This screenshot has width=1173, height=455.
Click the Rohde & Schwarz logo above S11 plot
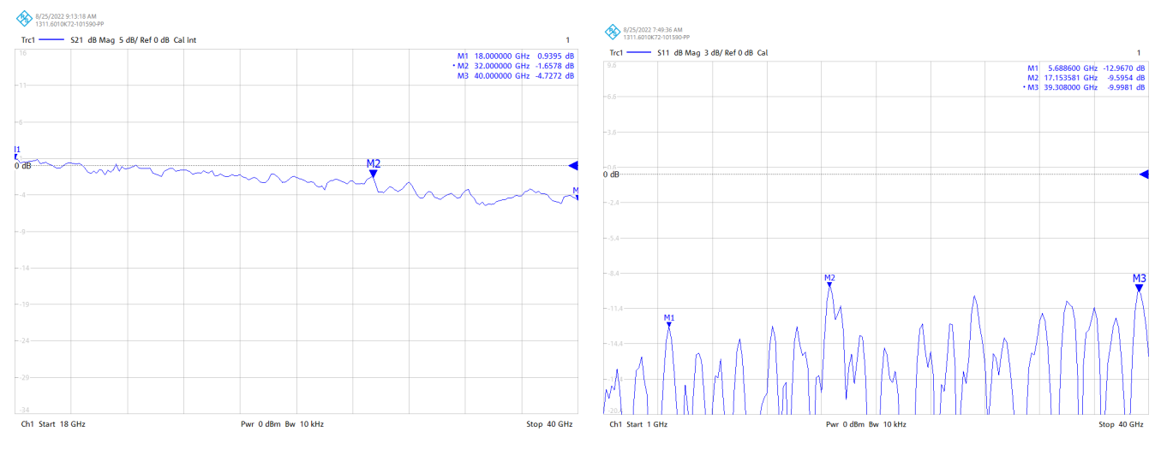point(613,32)
